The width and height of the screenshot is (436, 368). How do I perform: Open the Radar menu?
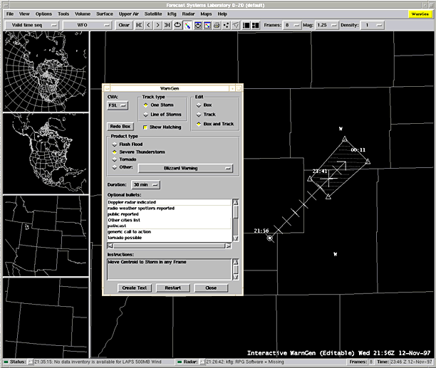188,14
